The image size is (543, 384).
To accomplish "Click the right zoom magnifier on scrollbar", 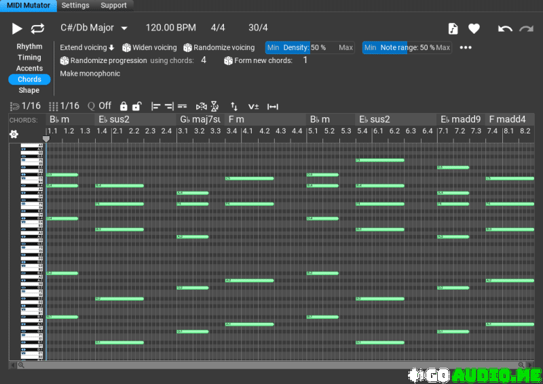I will point(521,365).
